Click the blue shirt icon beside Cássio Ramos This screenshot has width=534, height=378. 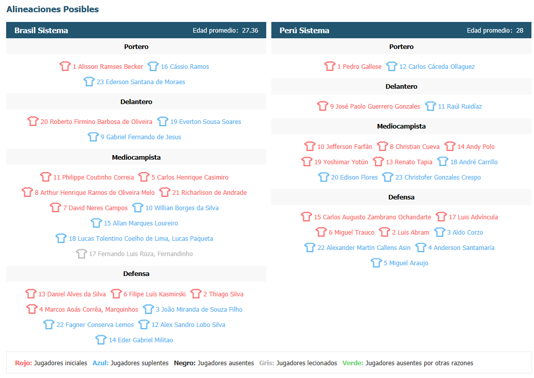pyautogui.click(x=153, y=66)
